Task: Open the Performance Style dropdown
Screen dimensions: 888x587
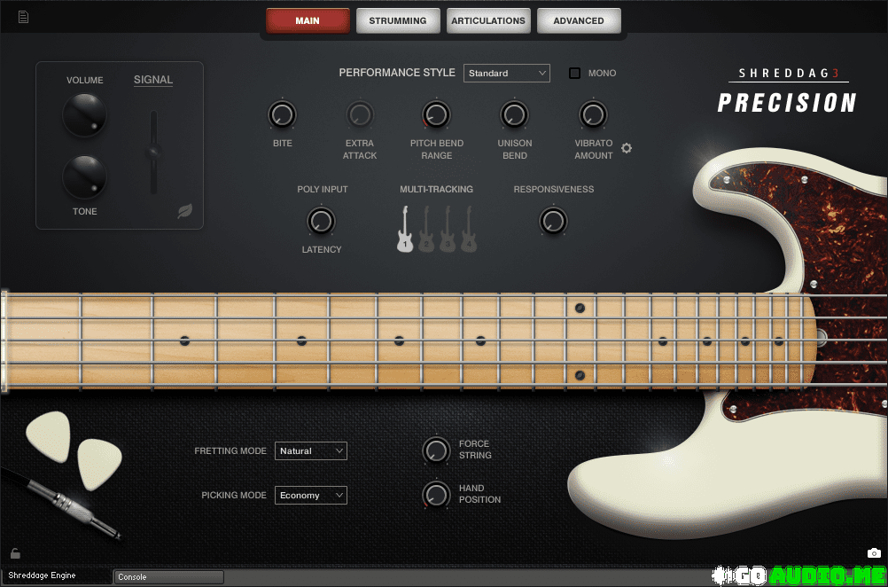Action: 506,73
